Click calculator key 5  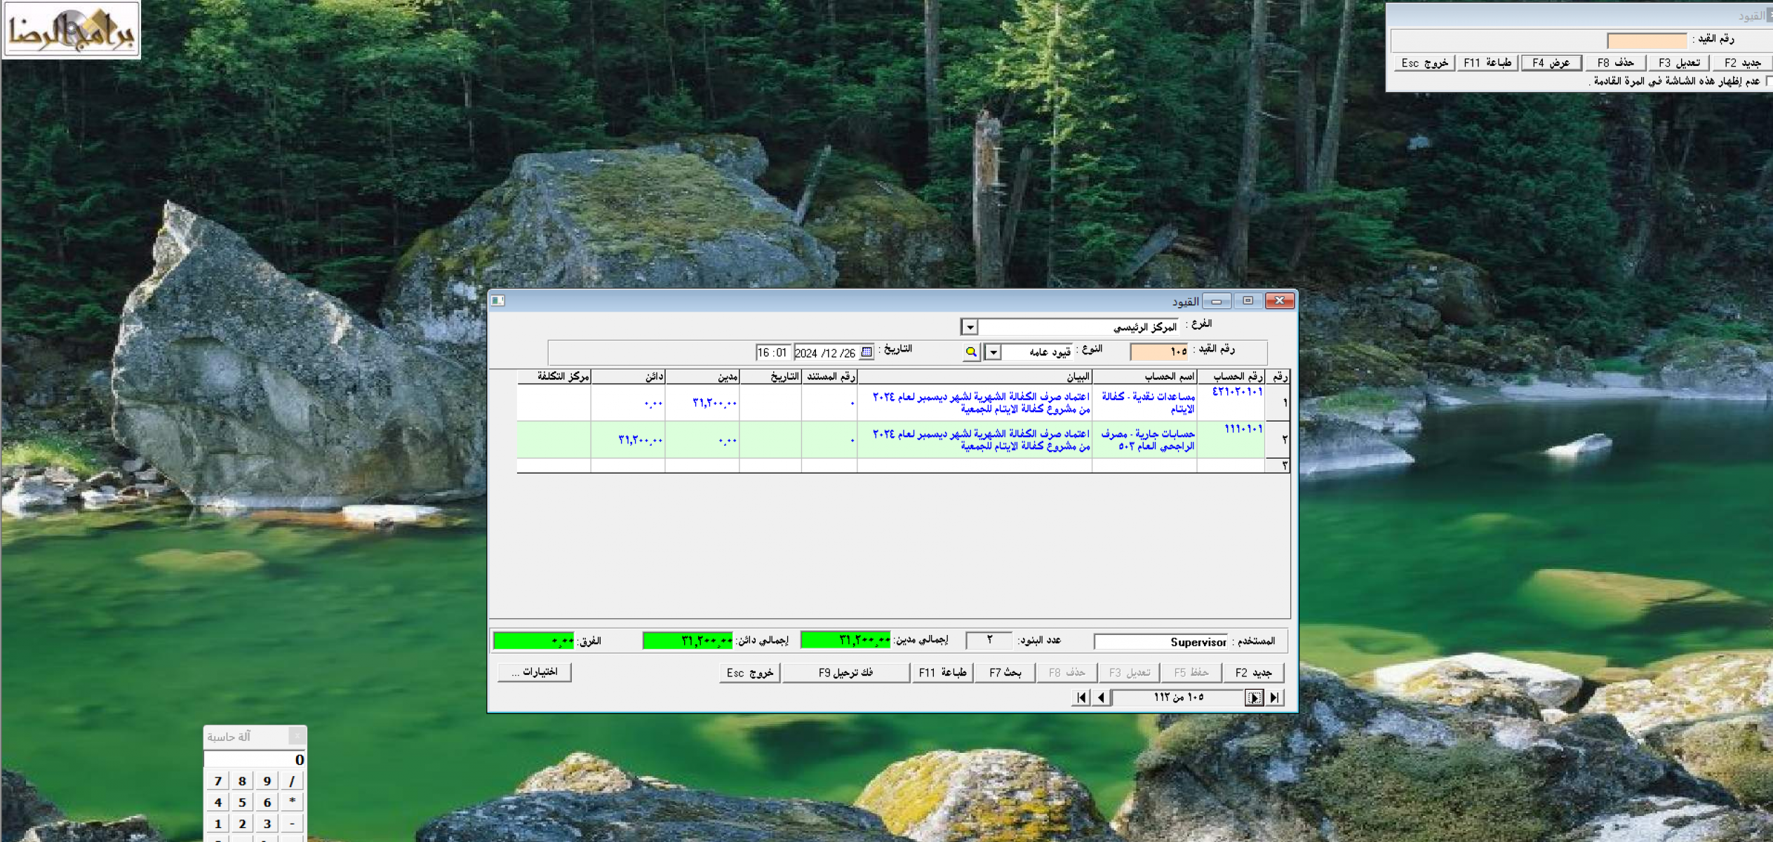click(242, 802)
